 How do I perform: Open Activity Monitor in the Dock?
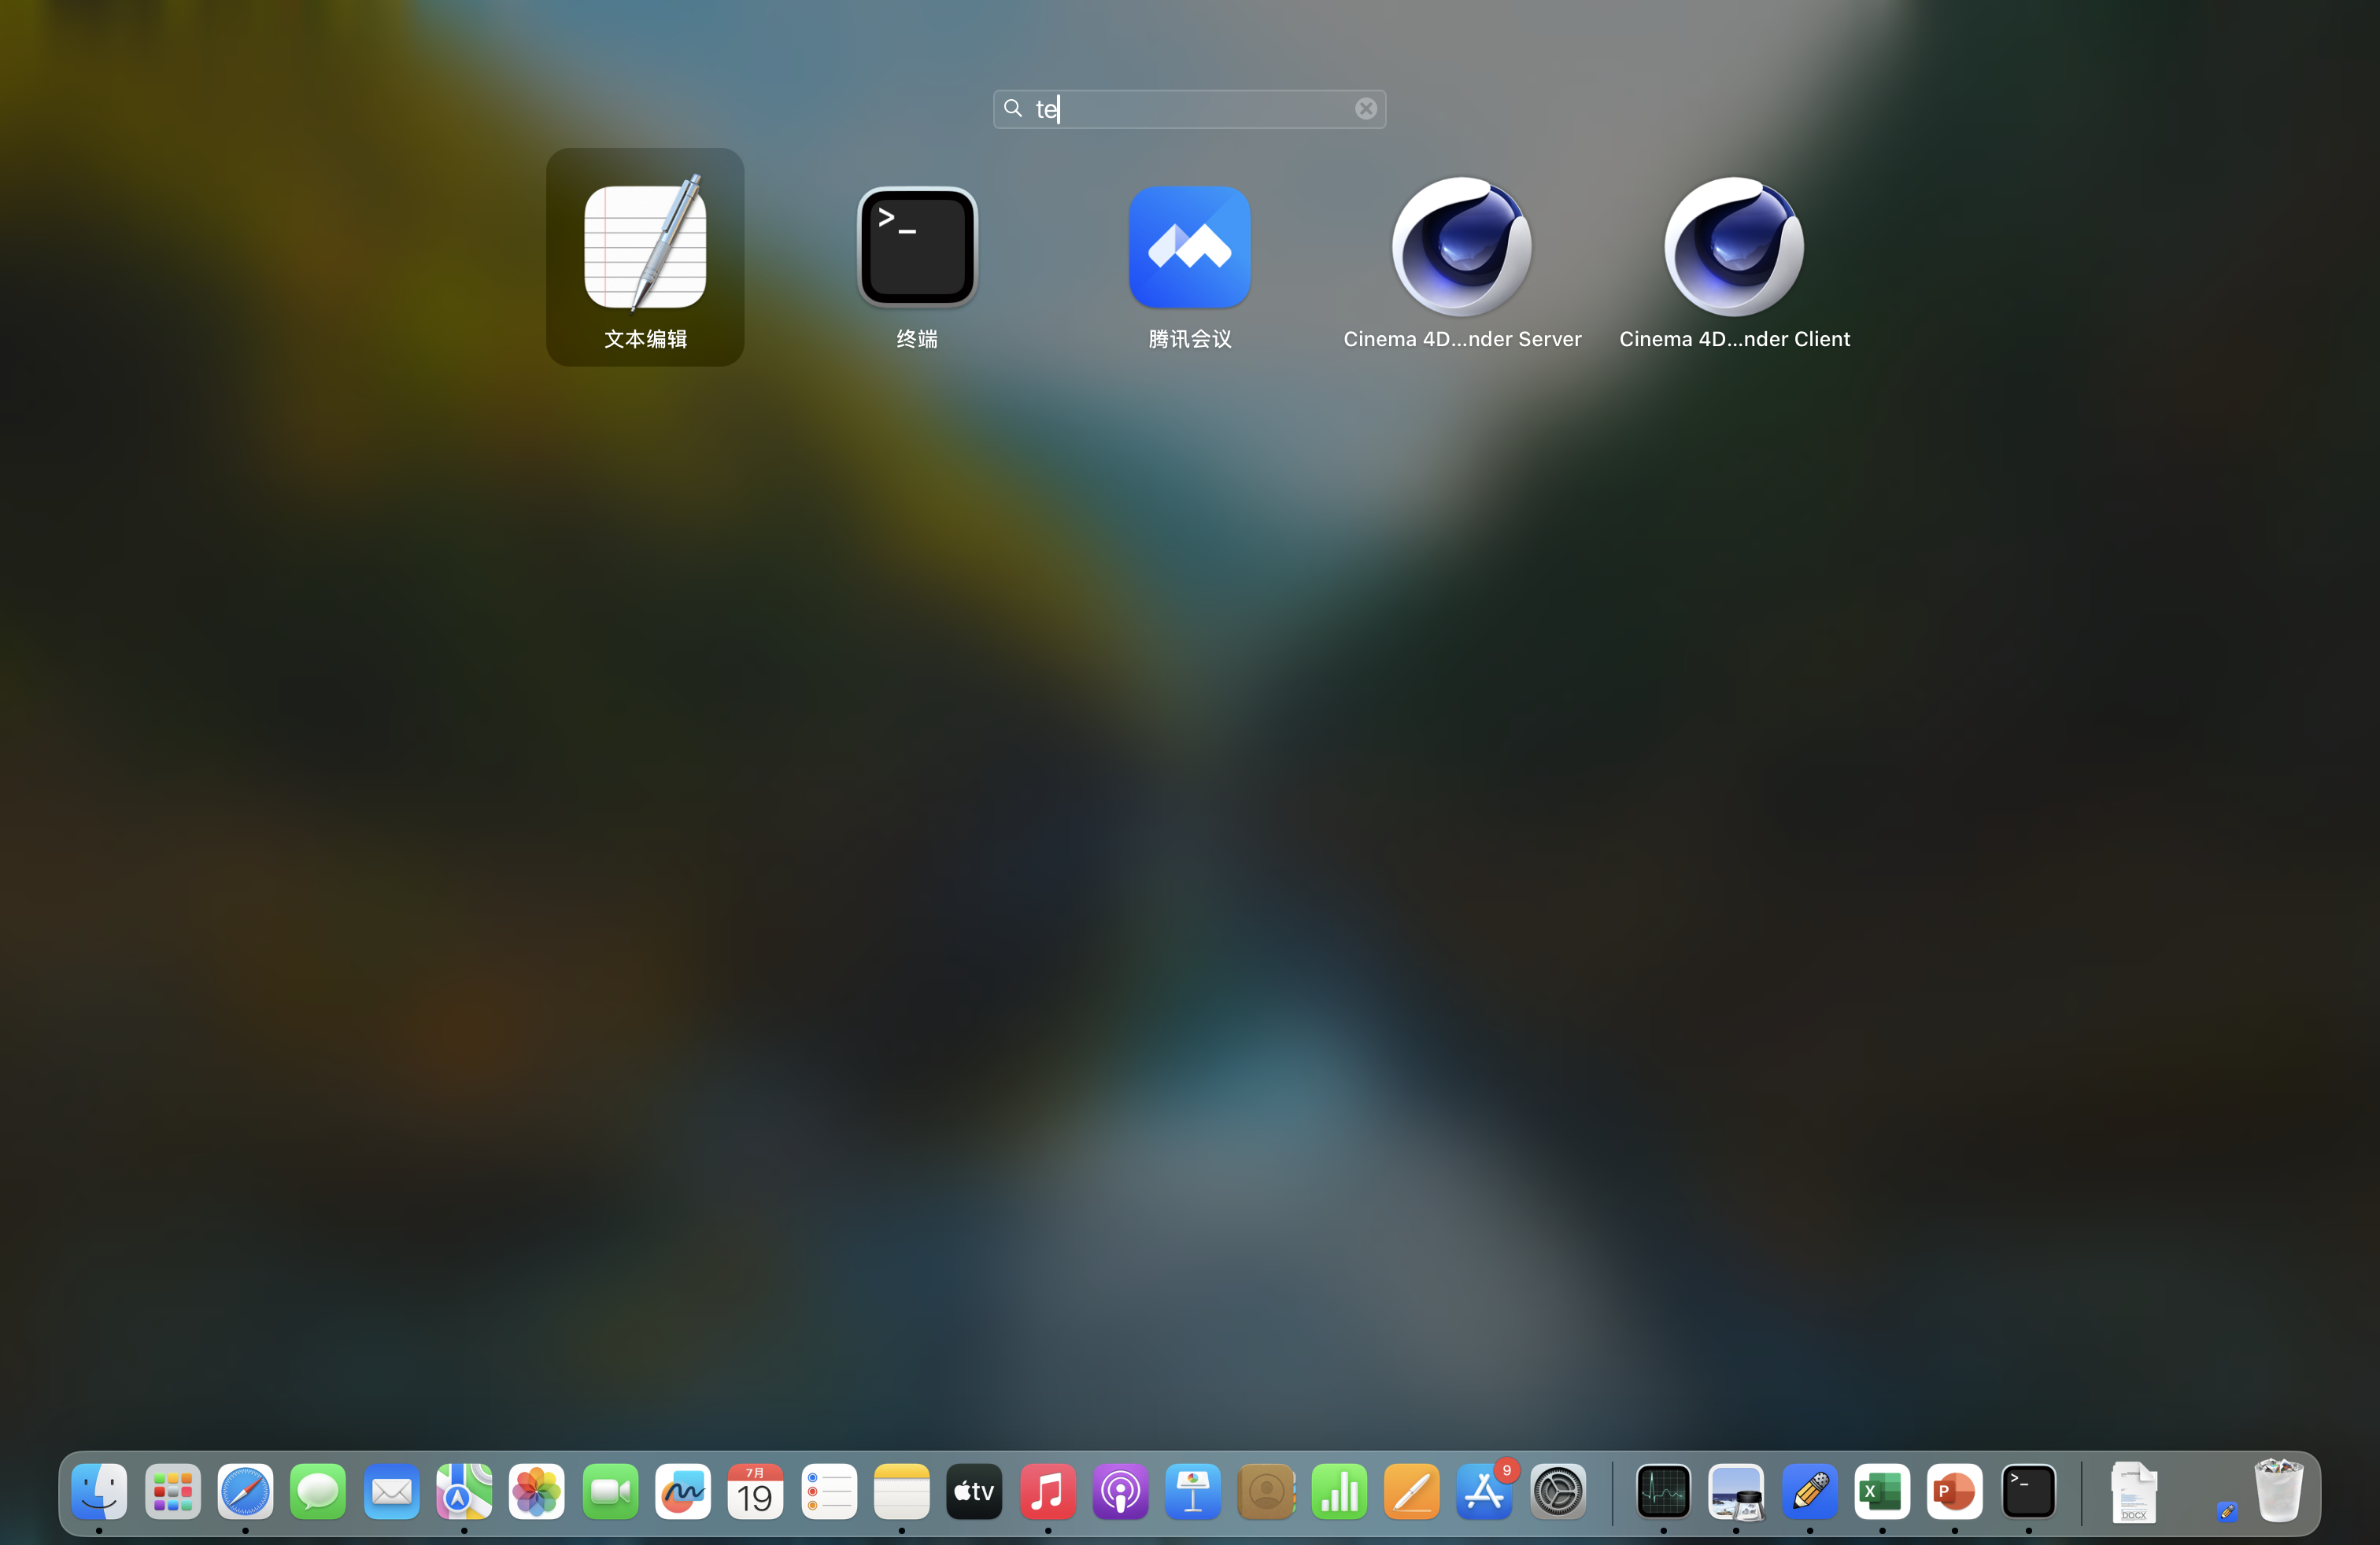(x=1663, y=1492)
